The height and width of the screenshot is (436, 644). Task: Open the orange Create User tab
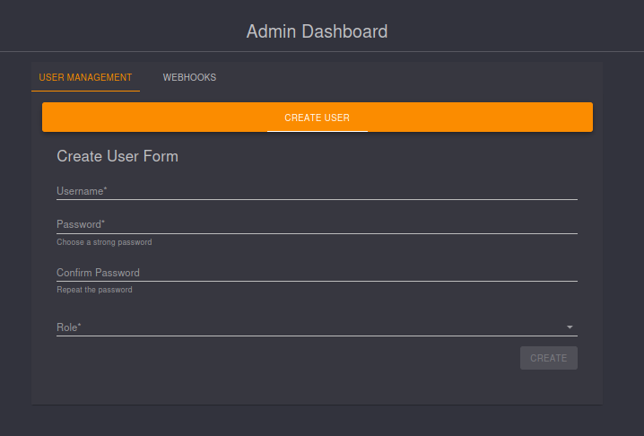pyautogui.click(x=317, y=118)
